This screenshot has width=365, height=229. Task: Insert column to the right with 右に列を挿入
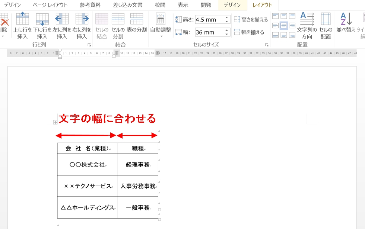coord(82,26)
